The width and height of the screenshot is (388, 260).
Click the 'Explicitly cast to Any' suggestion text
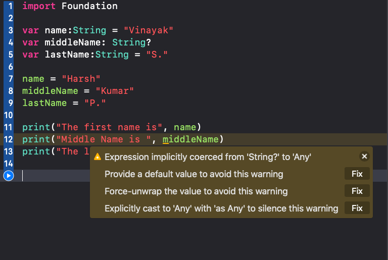(x=221, y=208)
